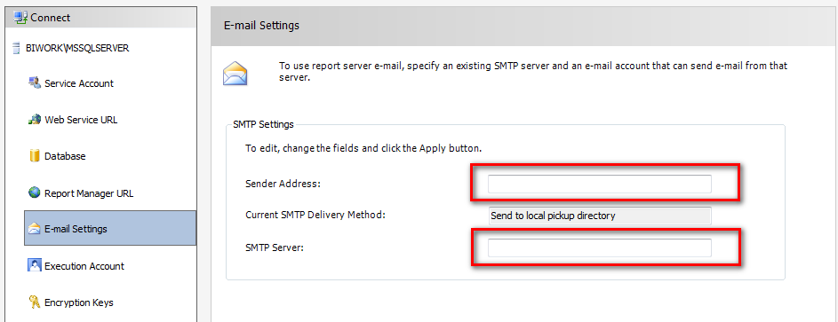Click the Connect button icon
Image resolution: width=838 pixels, height=322 pixels.
tap(20, 18)
